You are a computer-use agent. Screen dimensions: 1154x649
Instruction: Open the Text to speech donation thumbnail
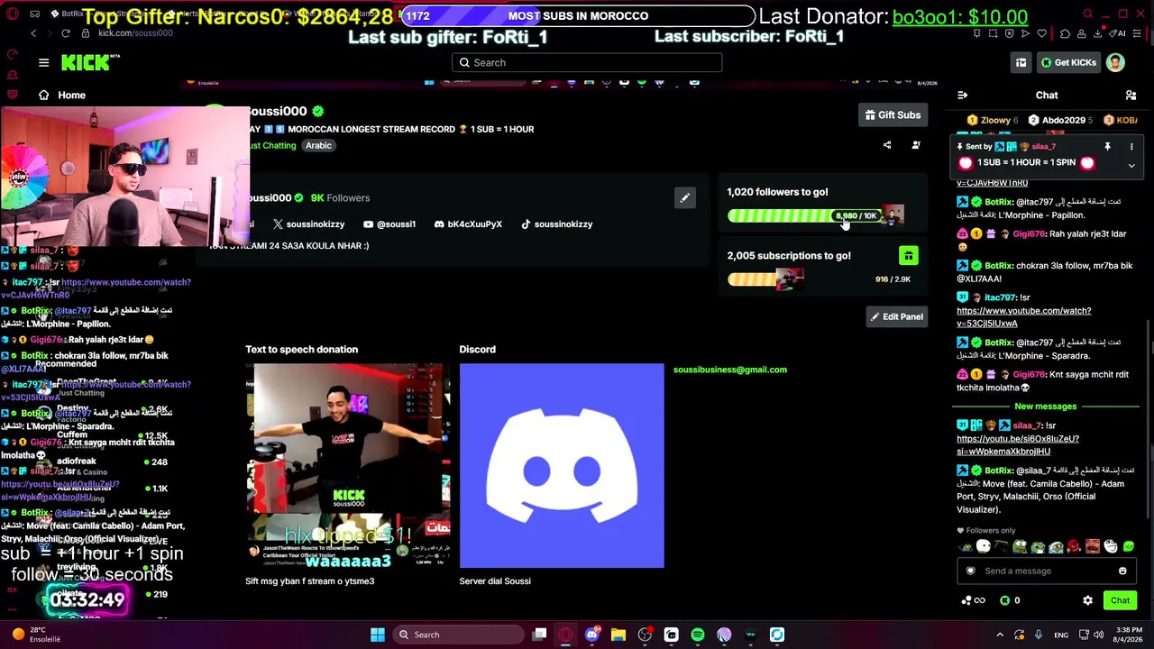coord(348,466)
